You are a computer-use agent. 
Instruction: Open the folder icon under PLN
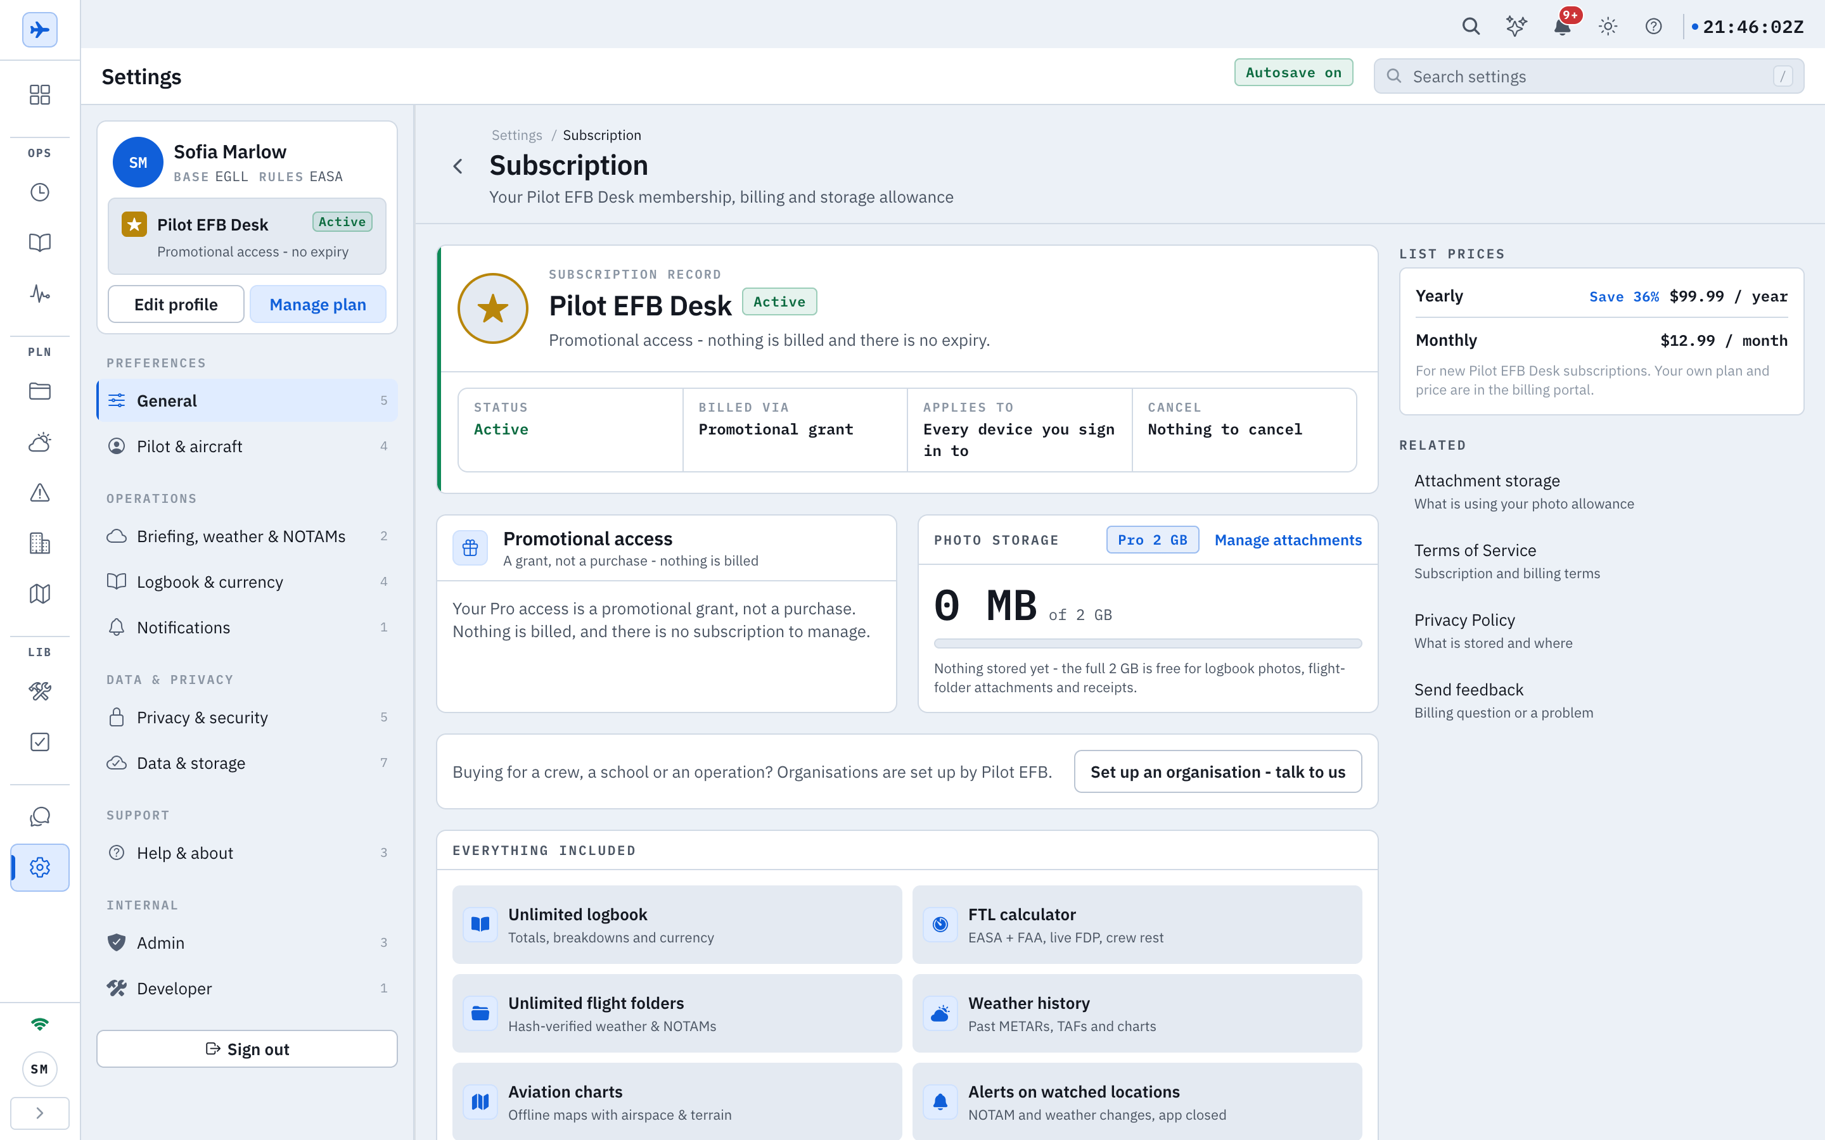point(40,391)
